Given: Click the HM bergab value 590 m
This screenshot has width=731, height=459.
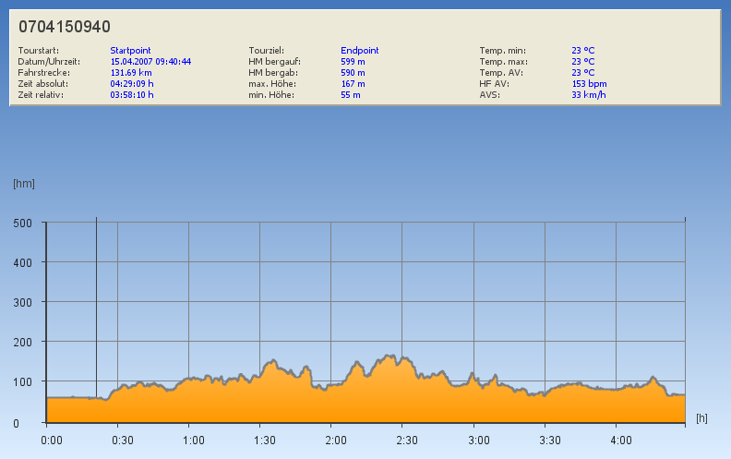Looking at the screenshot, I should (x=353, y=73).
